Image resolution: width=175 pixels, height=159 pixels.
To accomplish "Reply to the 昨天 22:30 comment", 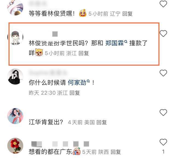I will point(75,93).
